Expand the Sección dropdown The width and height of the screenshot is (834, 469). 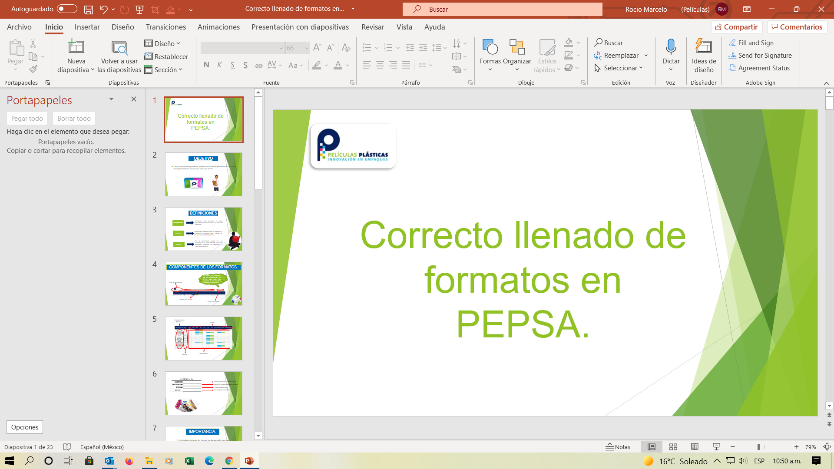164,69
